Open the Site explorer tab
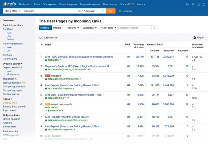Screen dimensions: 208x147 tap(50, 4)
